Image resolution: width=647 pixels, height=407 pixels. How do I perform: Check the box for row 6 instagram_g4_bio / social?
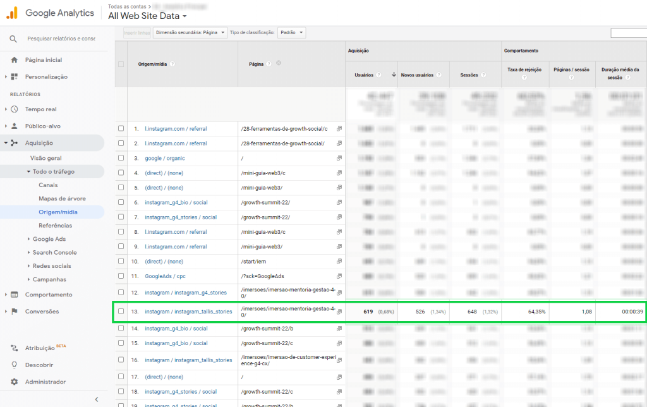121,202
